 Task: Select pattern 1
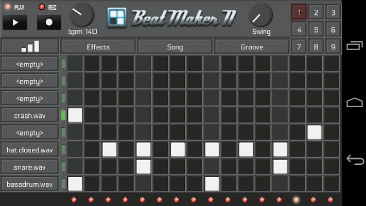click(x=299, y=12)
